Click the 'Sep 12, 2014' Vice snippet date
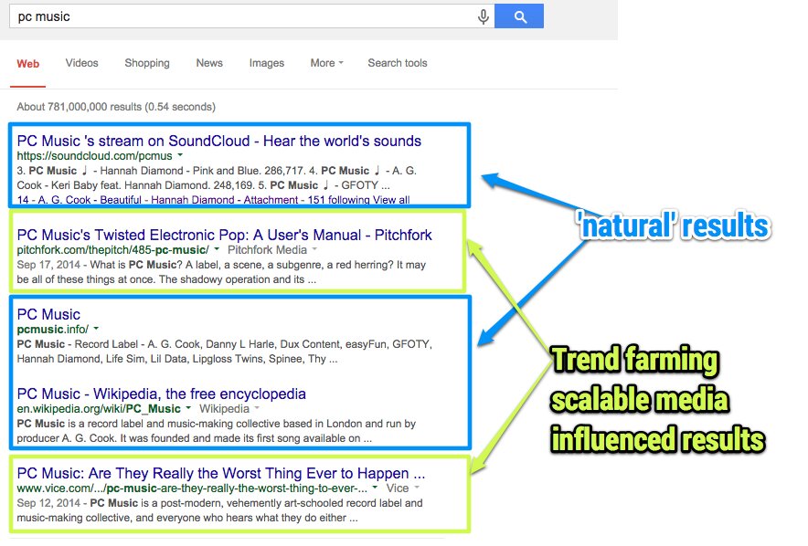This screenshot has height=546, width=808. pos(48,503)
